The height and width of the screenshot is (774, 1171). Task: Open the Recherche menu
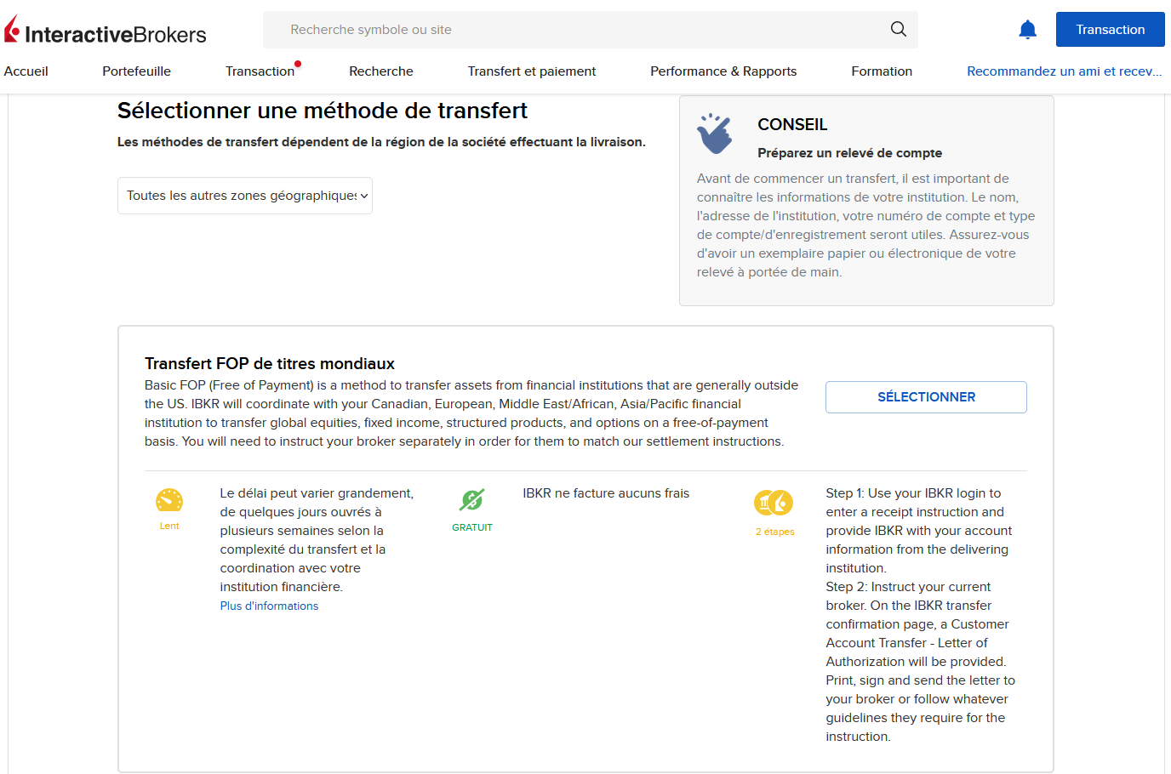click(x=381, y=71)
